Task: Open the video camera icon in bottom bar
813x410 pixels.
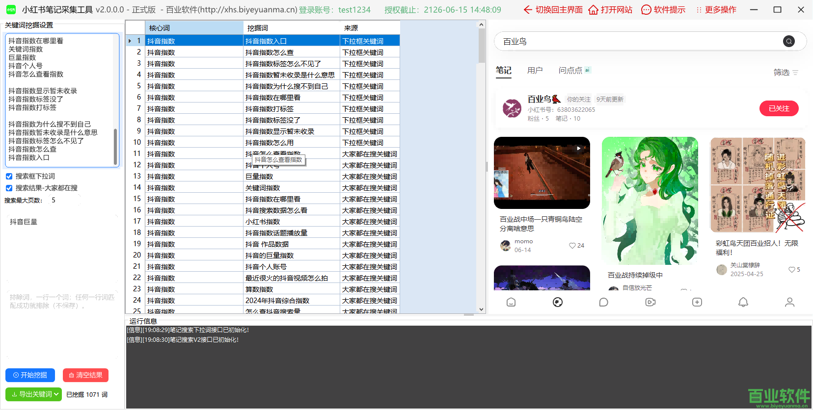Action: pyautogui.click(x=650, y=302)
